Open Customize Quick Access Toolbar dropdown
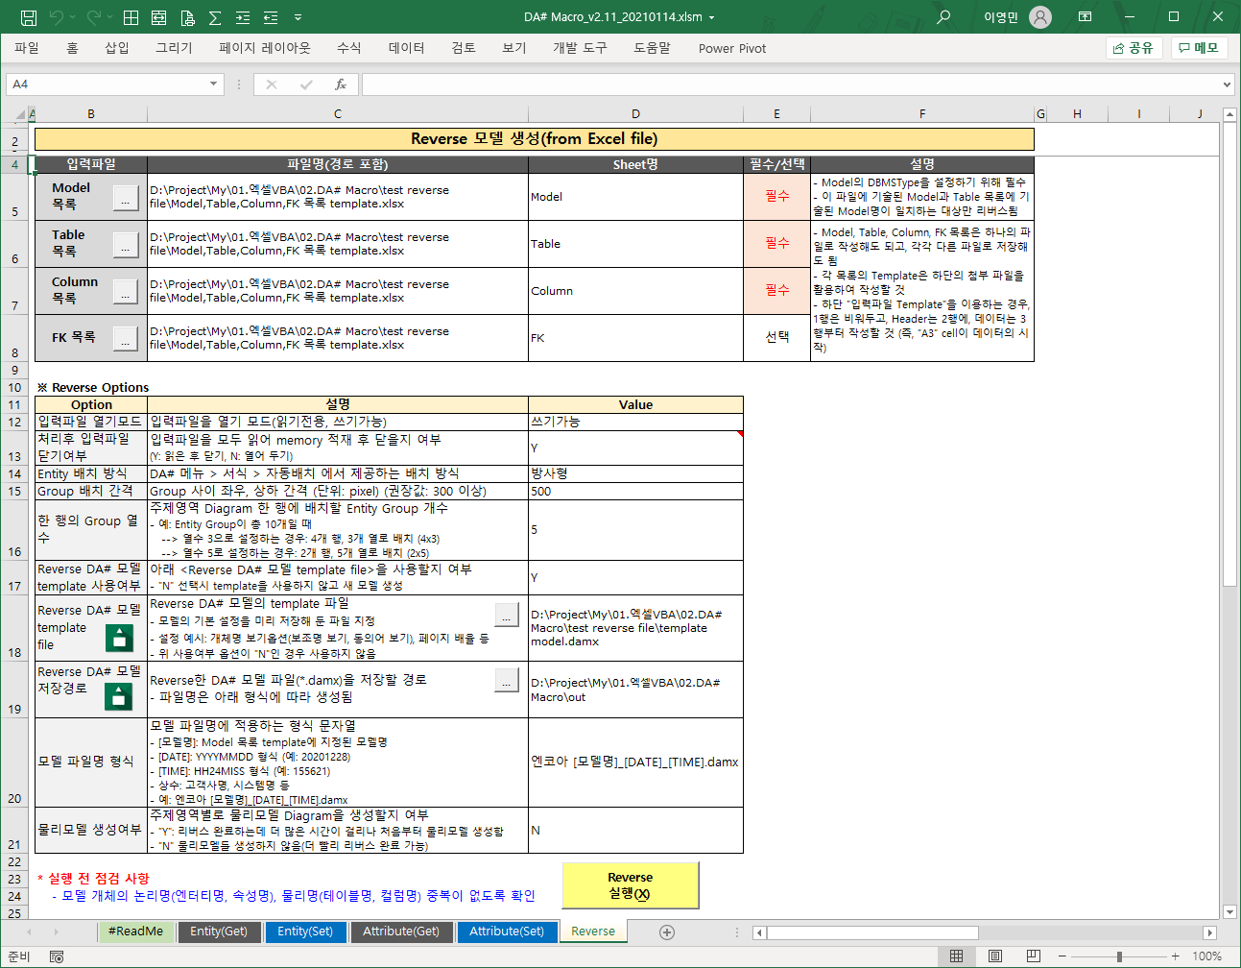This screenshot has width=1241, height=968. [x=298, y=17]
